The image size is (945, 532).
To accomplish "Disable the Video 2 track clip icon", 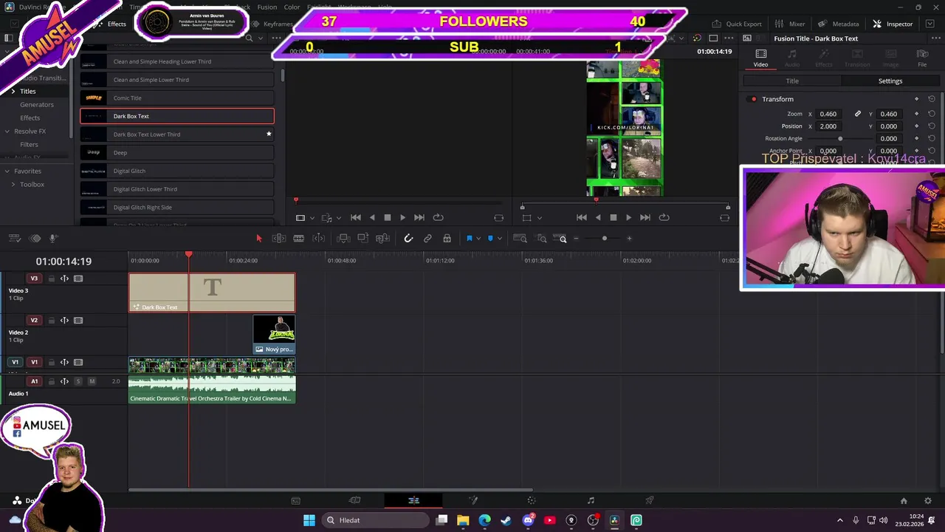I will click(x=78, y=321).
